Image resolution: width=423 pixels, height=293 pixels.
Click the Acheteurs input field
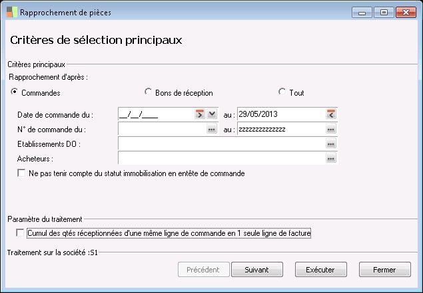coord(221,158)
